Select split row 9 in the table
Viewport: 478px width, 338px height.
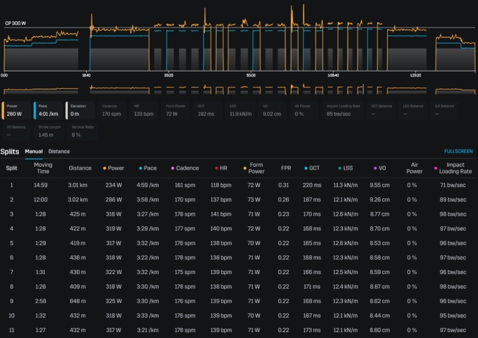coord(239,302)
